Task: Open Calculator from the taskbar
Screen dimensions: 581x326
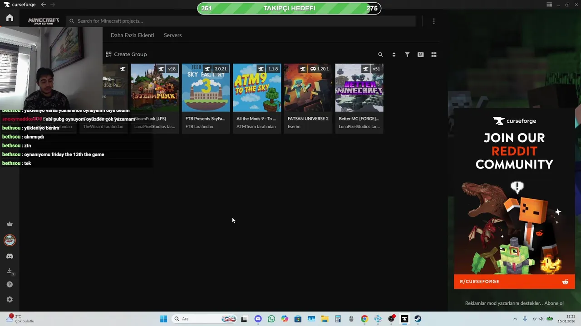Action: coord(338,319)
